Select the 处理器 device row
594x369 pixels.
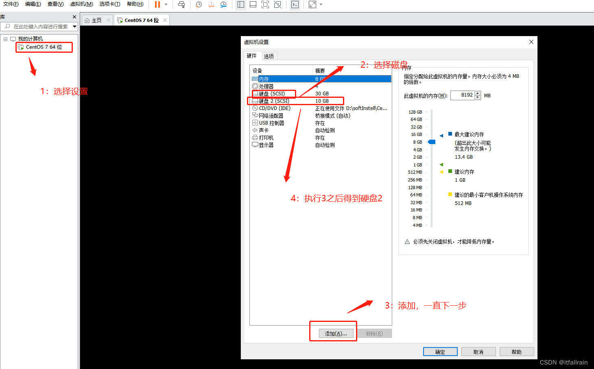click(321, 86)
